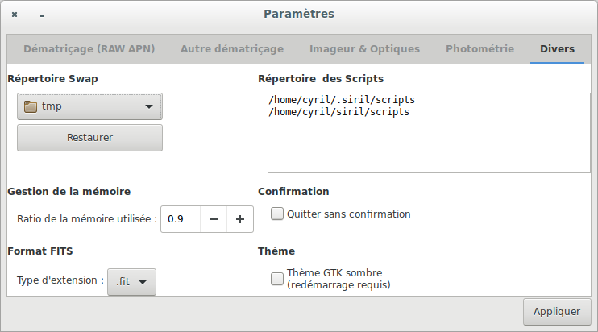This screenshot has width=598, height=332.
Task: Expand the .fit extension type dropdown
Action: pos(131,282)
